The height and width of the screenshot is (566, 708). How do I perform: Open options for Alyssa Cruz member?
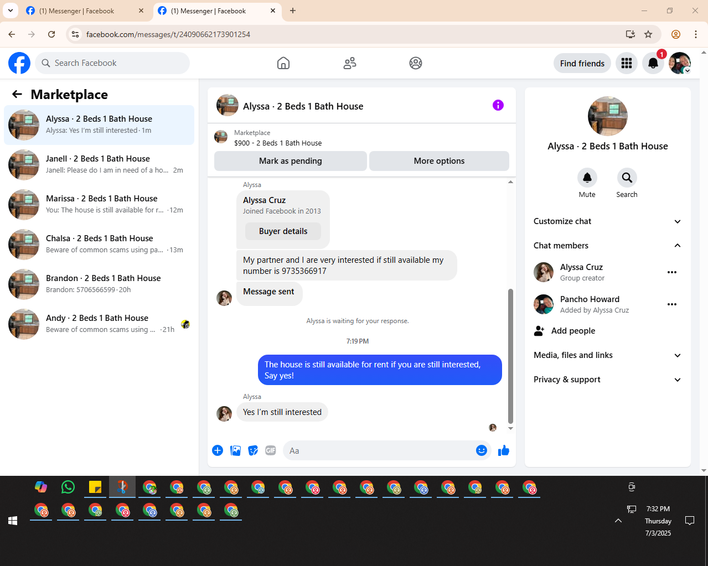coord(672,272)
